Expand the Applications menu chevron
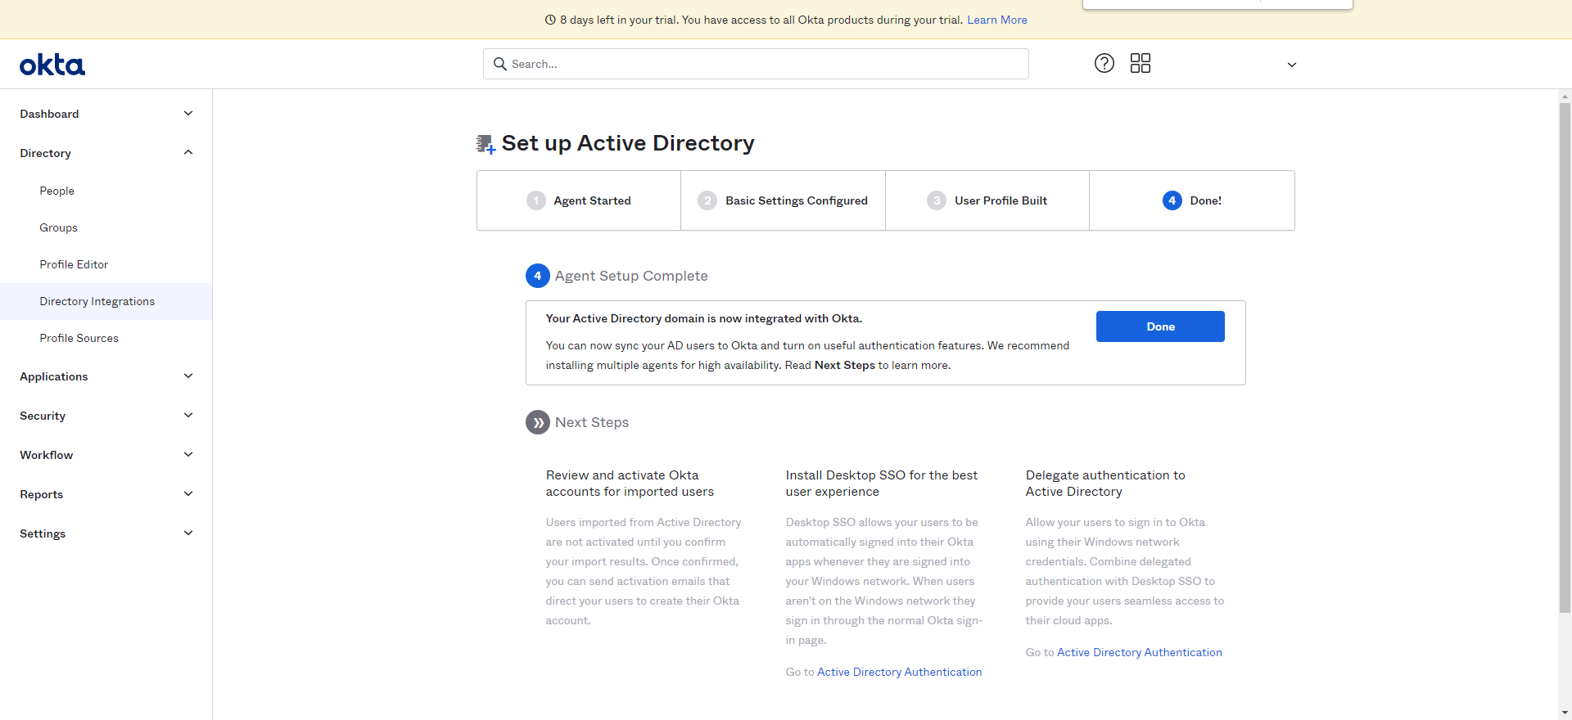This screenshot has width=1572, height=720. pyautogui.click(x=188, y=376)
